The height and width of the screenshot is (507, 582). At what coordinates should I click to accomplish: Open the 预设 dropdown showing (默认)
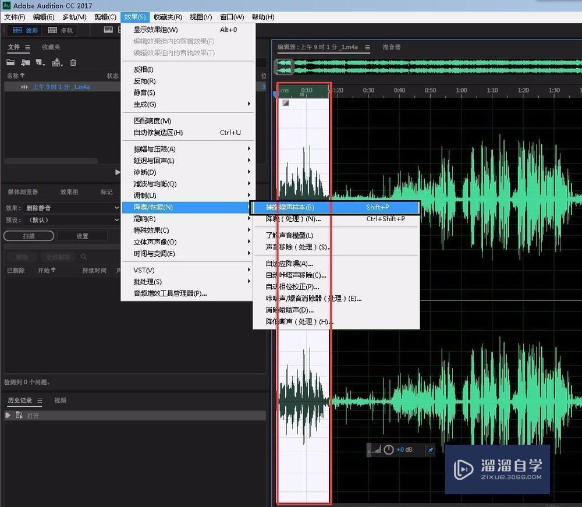(x=72, y=219)
